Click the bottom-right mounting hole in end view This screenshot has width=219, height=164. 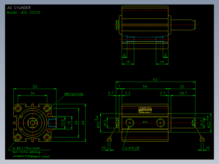[47, 137]
